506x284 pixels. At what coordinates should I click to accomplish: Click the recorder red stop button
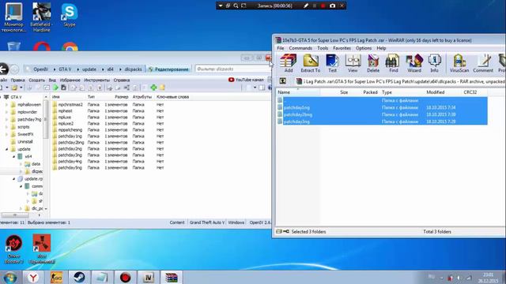pos(323,6)
